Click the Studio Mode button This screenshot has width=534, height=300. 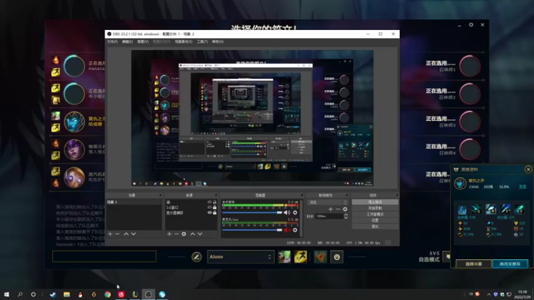[x=375, y=214]
